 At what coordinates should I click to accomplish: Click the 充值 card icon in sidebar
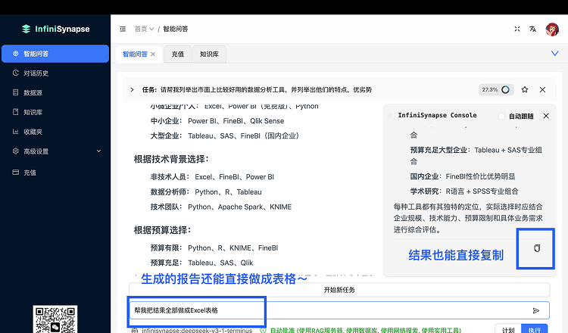[x=16, y=173]
